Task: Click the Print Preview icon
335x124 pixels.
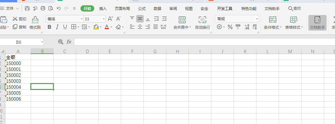Action: click(x=51, y=8)
